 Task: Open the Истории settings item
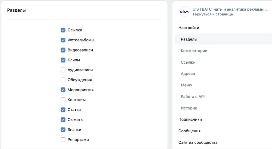click(x=189, y=108)
